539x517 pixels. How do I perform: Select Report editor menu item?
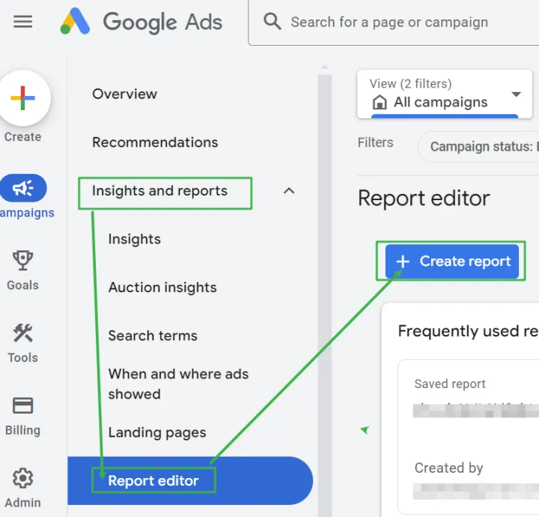click(190, 480)
